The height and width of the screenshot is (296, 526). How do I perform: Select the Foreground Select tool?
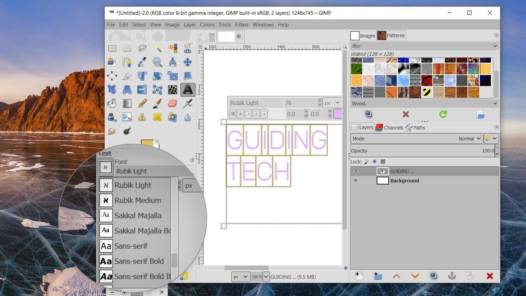(112, 62)
